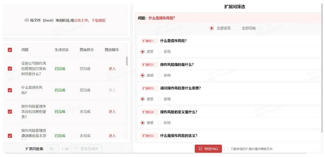The height and width of the screenshot is (157, 325).
Task: Click the 请问操作风险是什么意思? question text
Action: point(180,88)
